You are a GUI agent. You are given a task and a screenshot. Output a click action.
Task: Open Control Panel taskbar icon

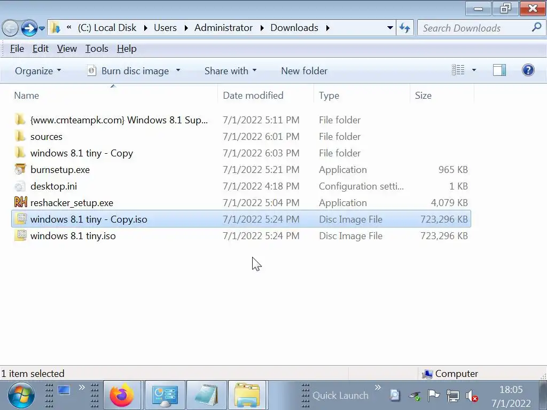pyautogui.click(x=165, y=396)
